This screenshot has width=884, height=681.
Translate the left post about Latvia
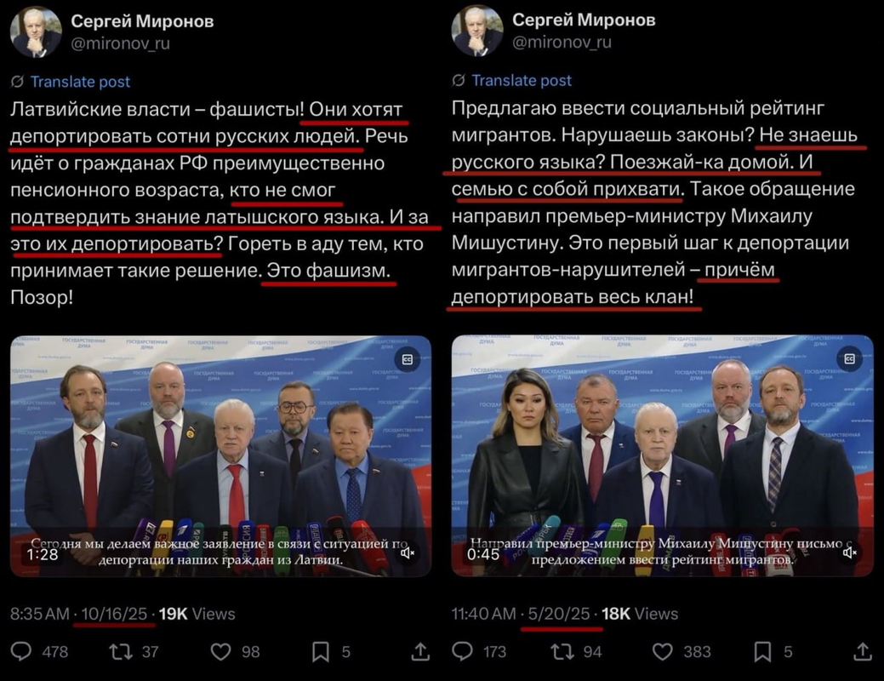(80, 82)
